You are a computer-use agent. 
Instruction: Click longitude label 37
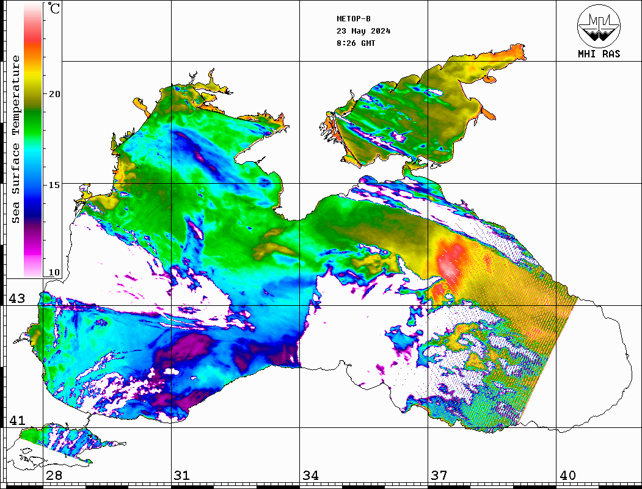pyautogui.click(x=439, y=476)
